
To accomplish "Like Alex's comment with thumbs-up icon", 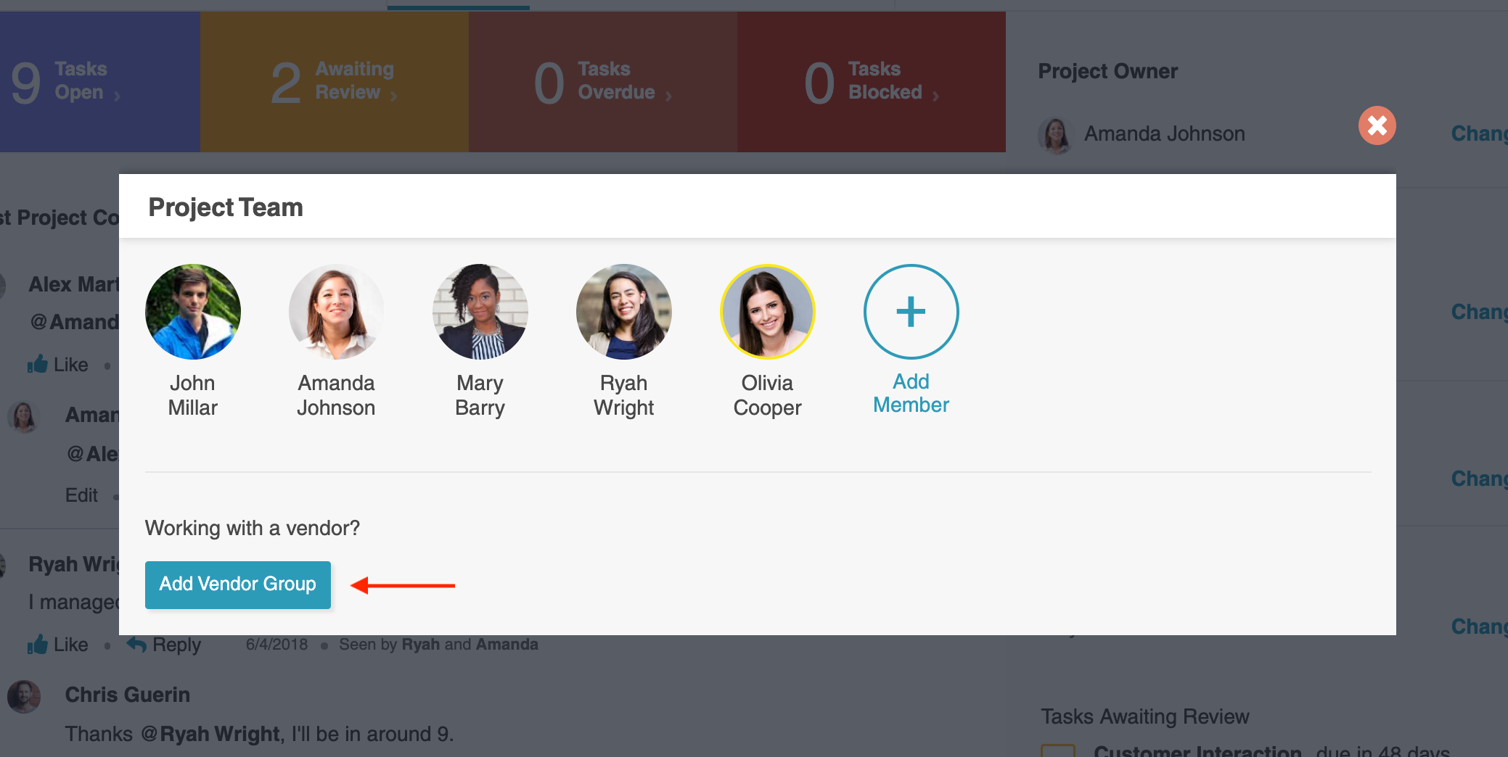I will 38,364.
